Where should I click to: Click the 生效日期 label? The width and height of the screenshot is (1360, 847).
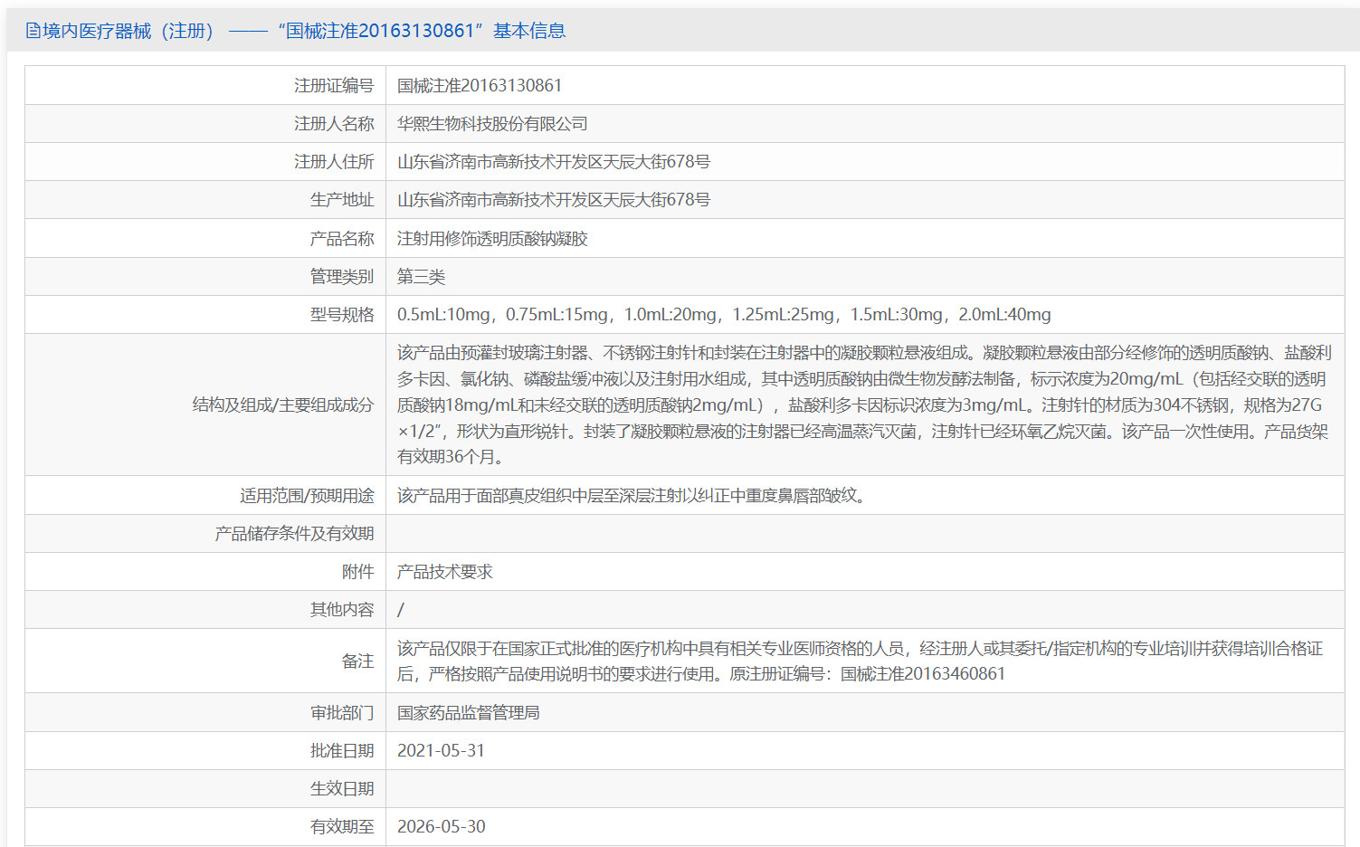(342, 789)
